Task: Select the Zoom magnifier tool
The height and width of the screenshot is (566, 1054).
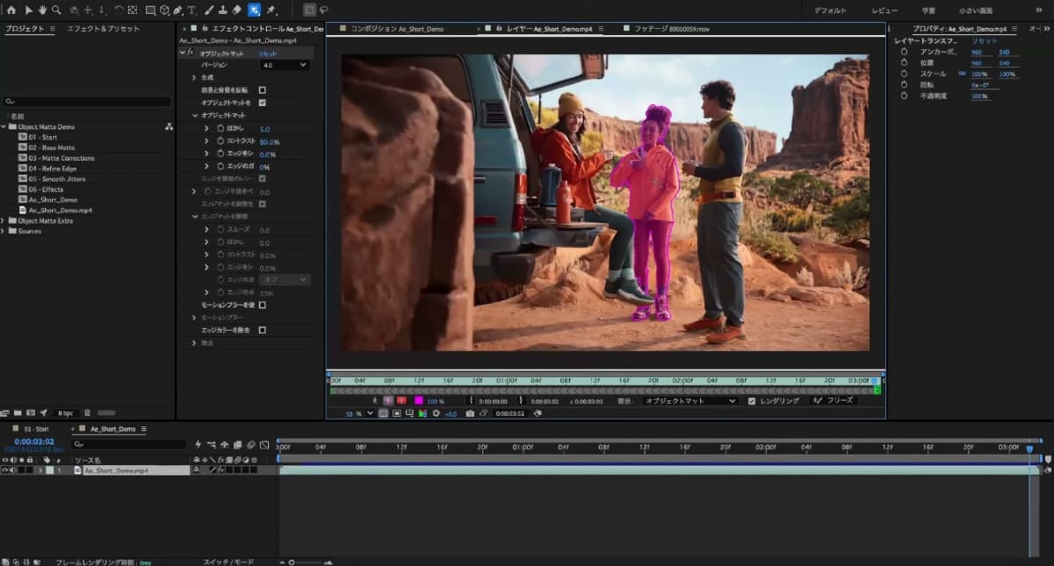Action: tap(56, 11)
